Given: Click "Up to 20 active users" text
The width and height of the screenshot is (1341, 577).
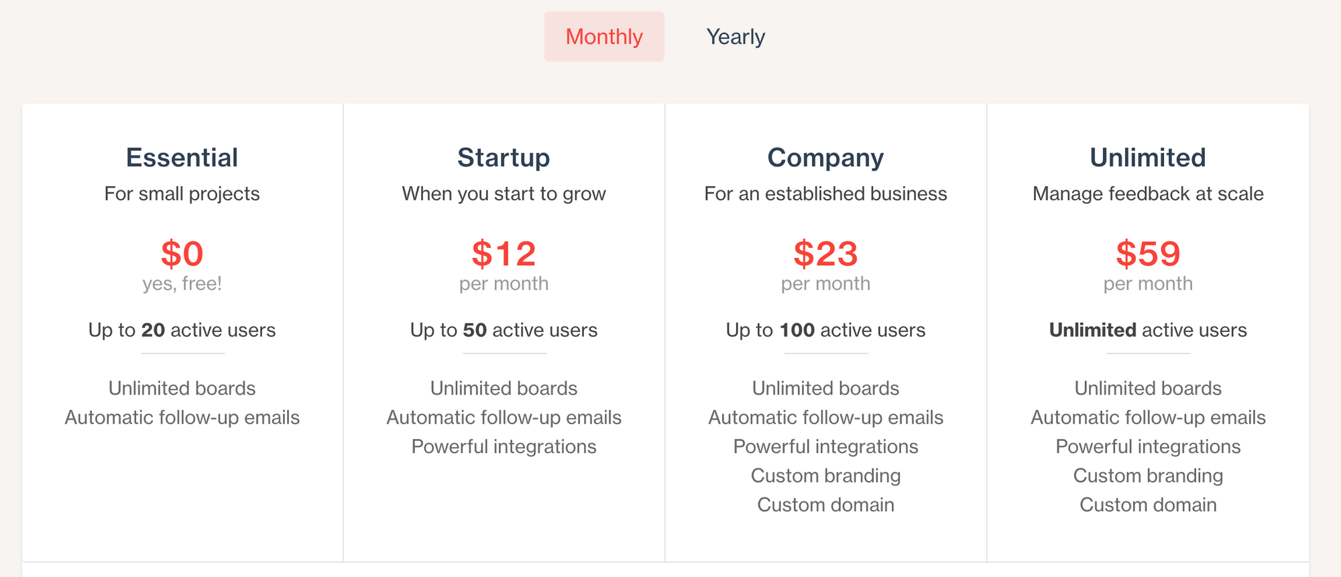Looking at the screenshot, I should (x=182, y=330).
